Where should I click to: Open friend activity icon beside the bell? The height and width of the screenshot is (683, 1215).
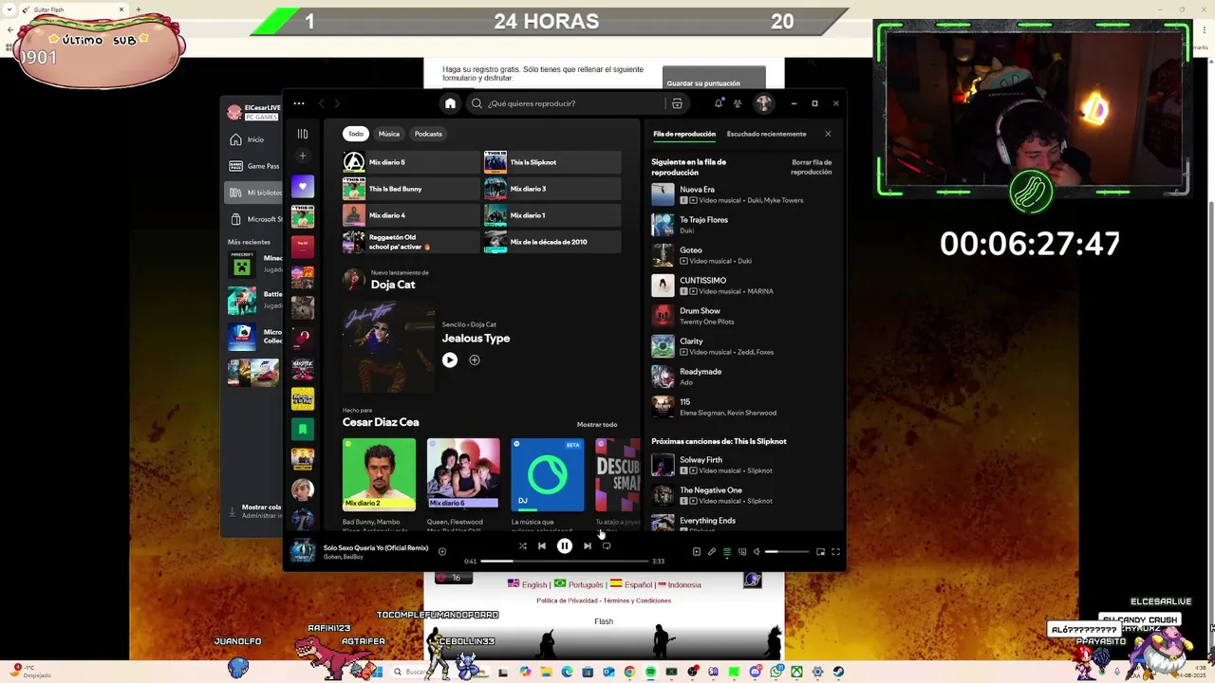[738, 103]
